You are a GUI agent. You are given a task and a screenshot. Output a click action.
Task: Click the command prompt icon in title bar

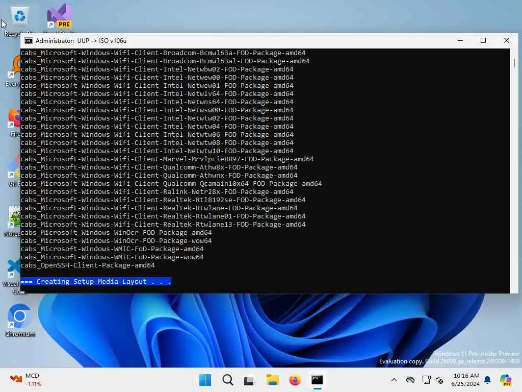pos(29,41)
